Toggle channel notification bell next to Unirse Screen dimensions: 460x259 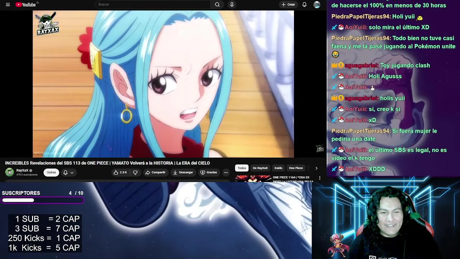click(x=65, y=172)
